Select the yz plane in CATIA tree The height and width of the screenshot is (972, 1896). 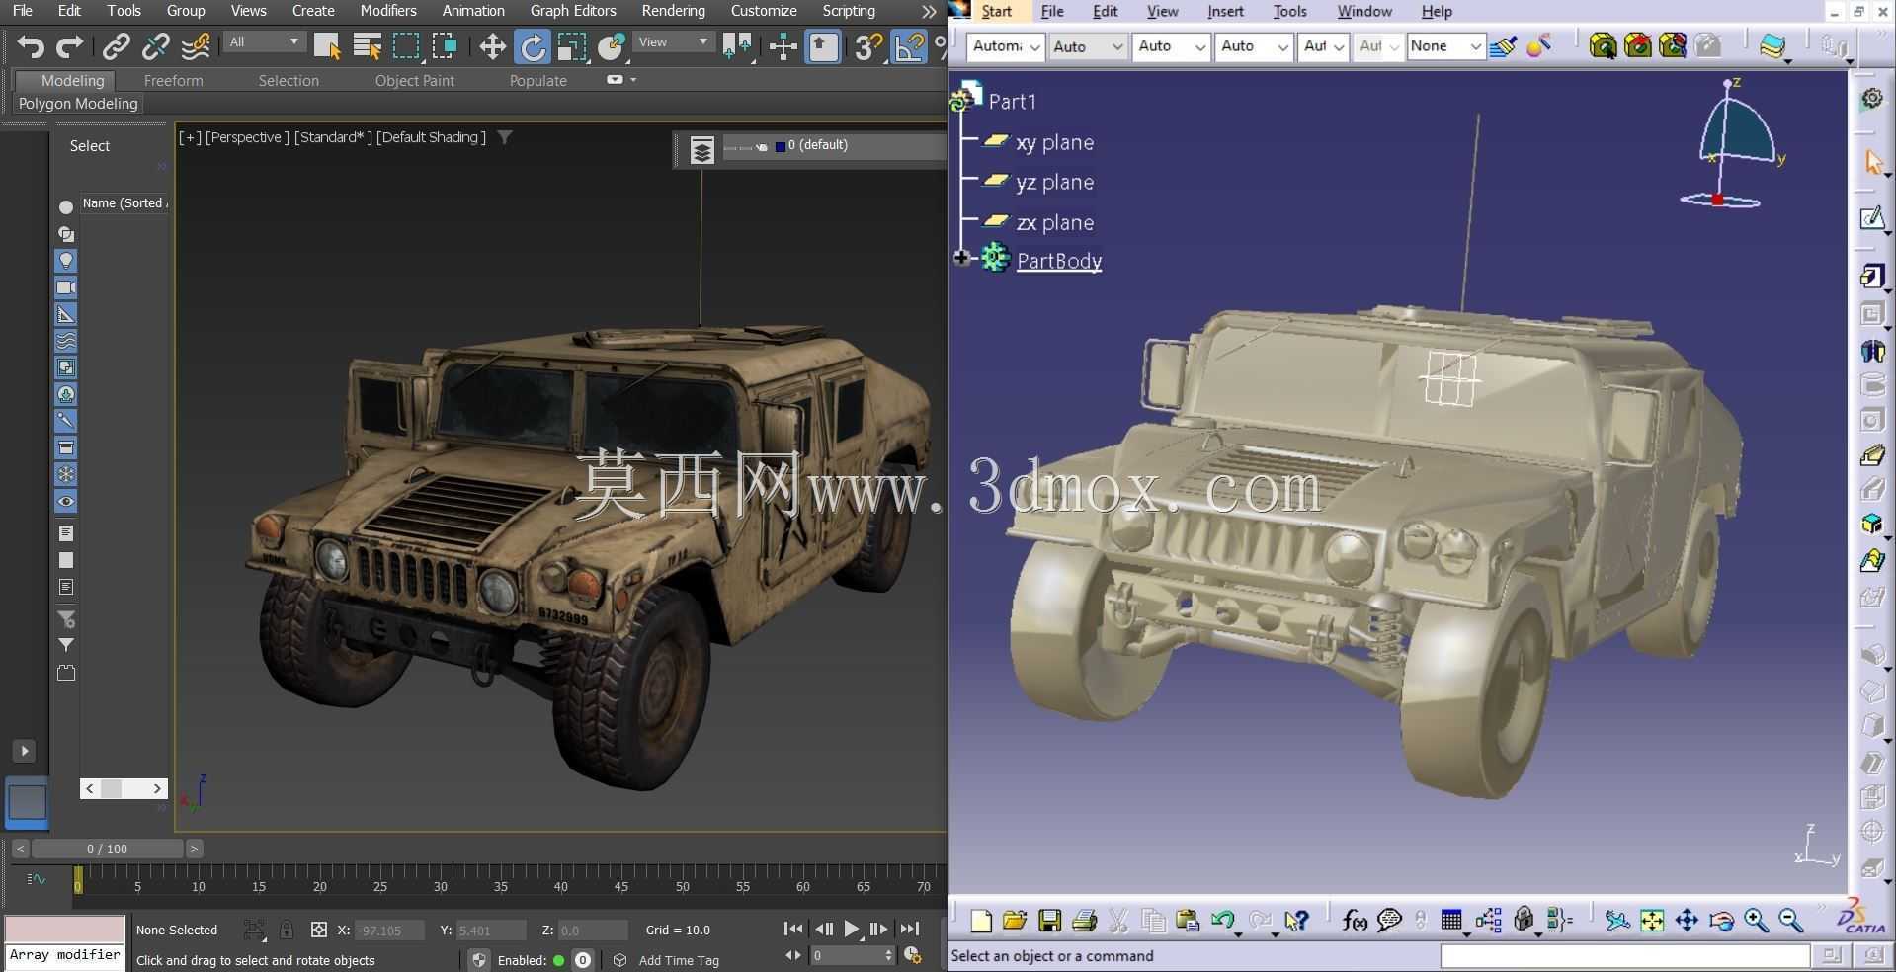[x=1054, y=183]
